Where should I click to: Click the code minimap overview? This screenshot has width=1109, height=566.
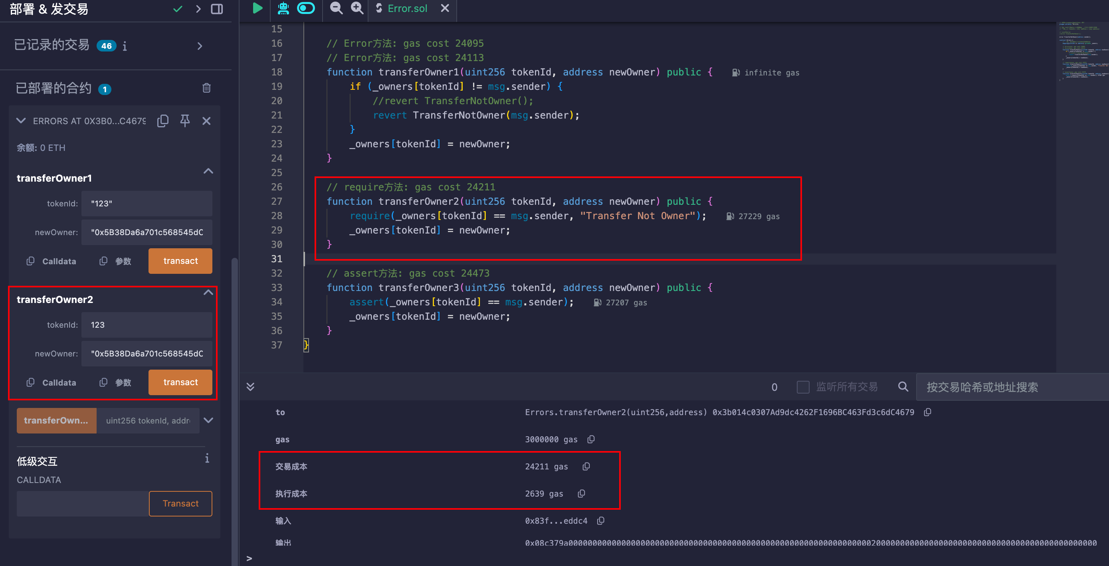coord(1082,51)
